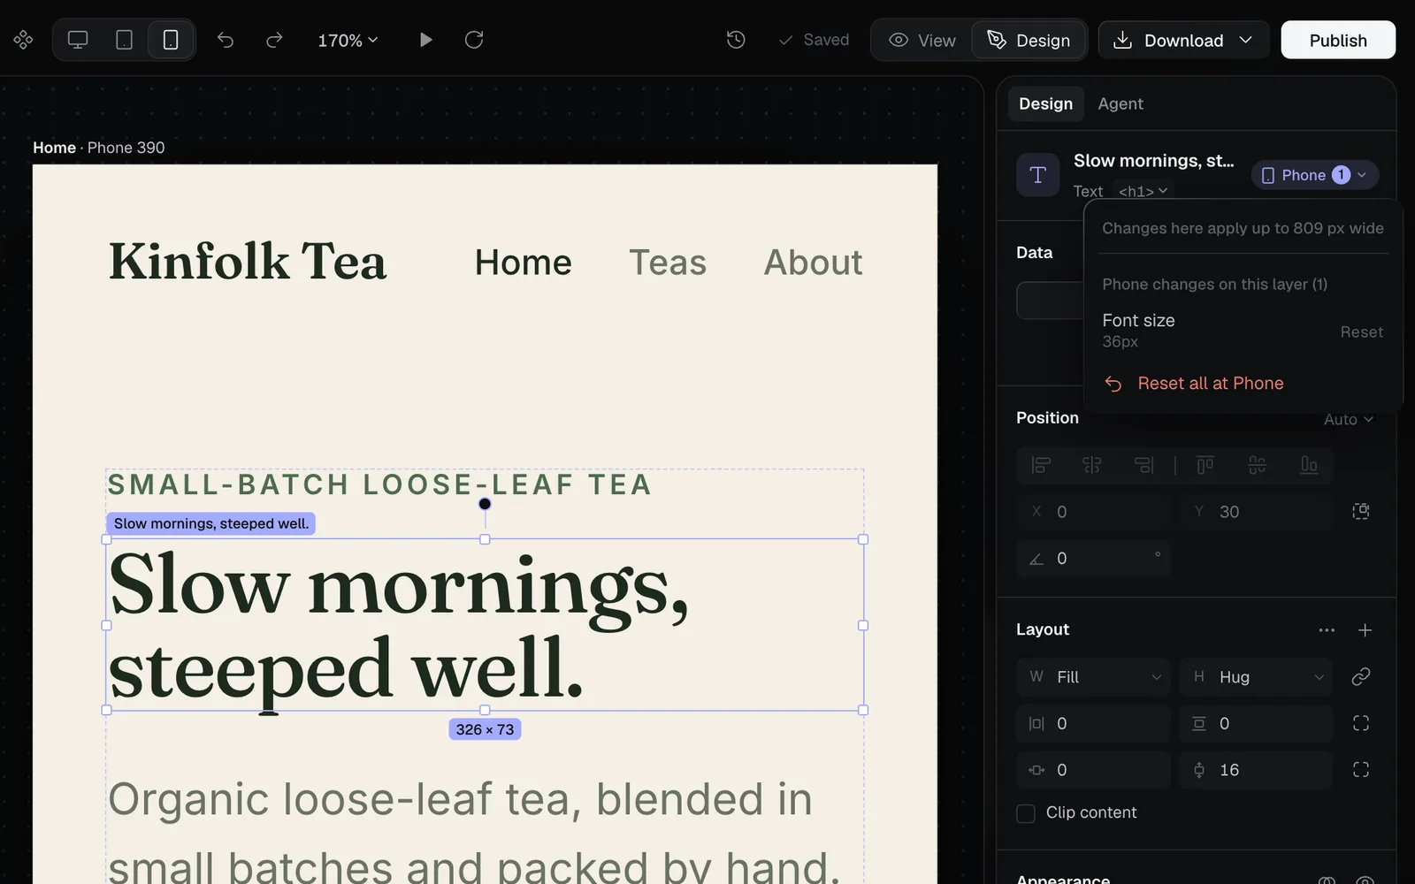This screenshot has width=1415, height=884.
Task: Switch canvas to the tablet breakpoint
Action: (125, 40)
